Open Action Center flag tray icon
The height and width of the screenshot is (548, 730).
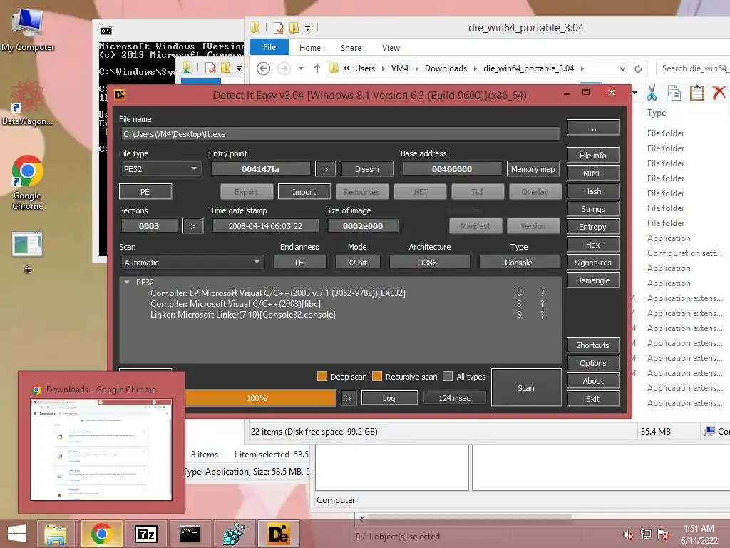point(663,534)
